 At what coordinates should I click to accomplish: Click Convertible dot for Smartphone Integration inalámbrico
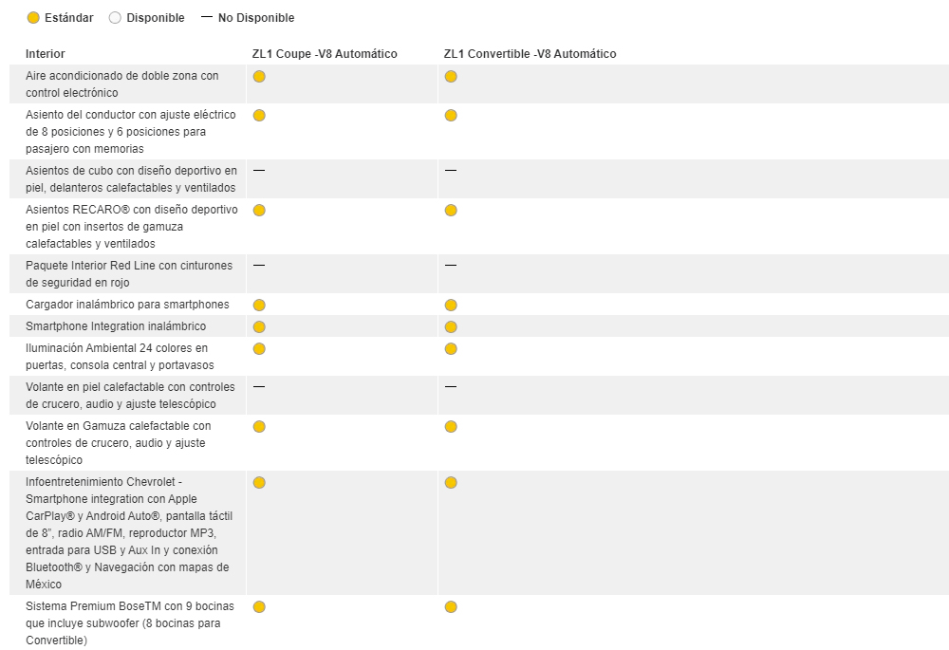click(x=451, y=327)
